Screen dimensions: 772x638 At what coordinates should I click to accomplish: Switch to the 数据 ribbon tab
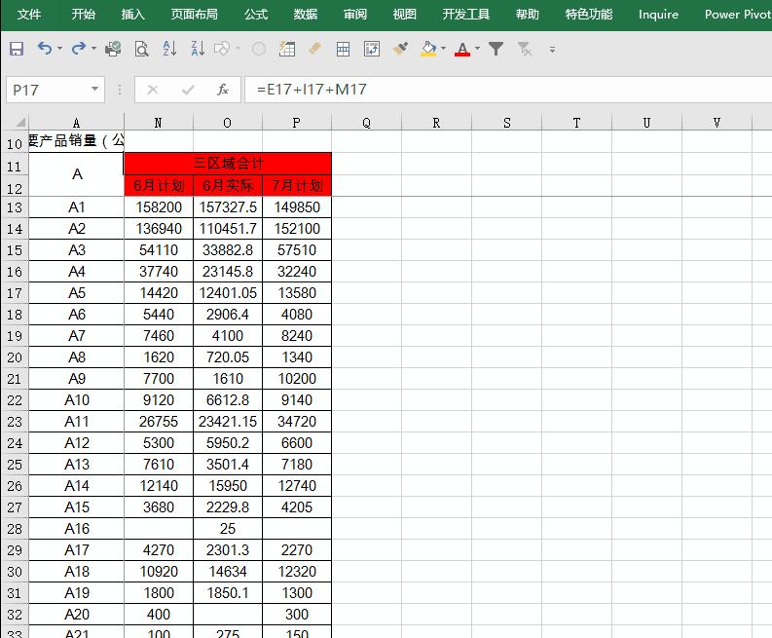(x=306, y=15)
